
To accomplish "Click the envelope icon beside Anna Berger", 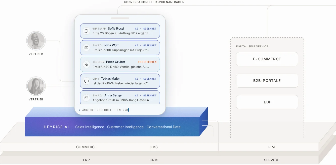I will click(x=86, y=98).
